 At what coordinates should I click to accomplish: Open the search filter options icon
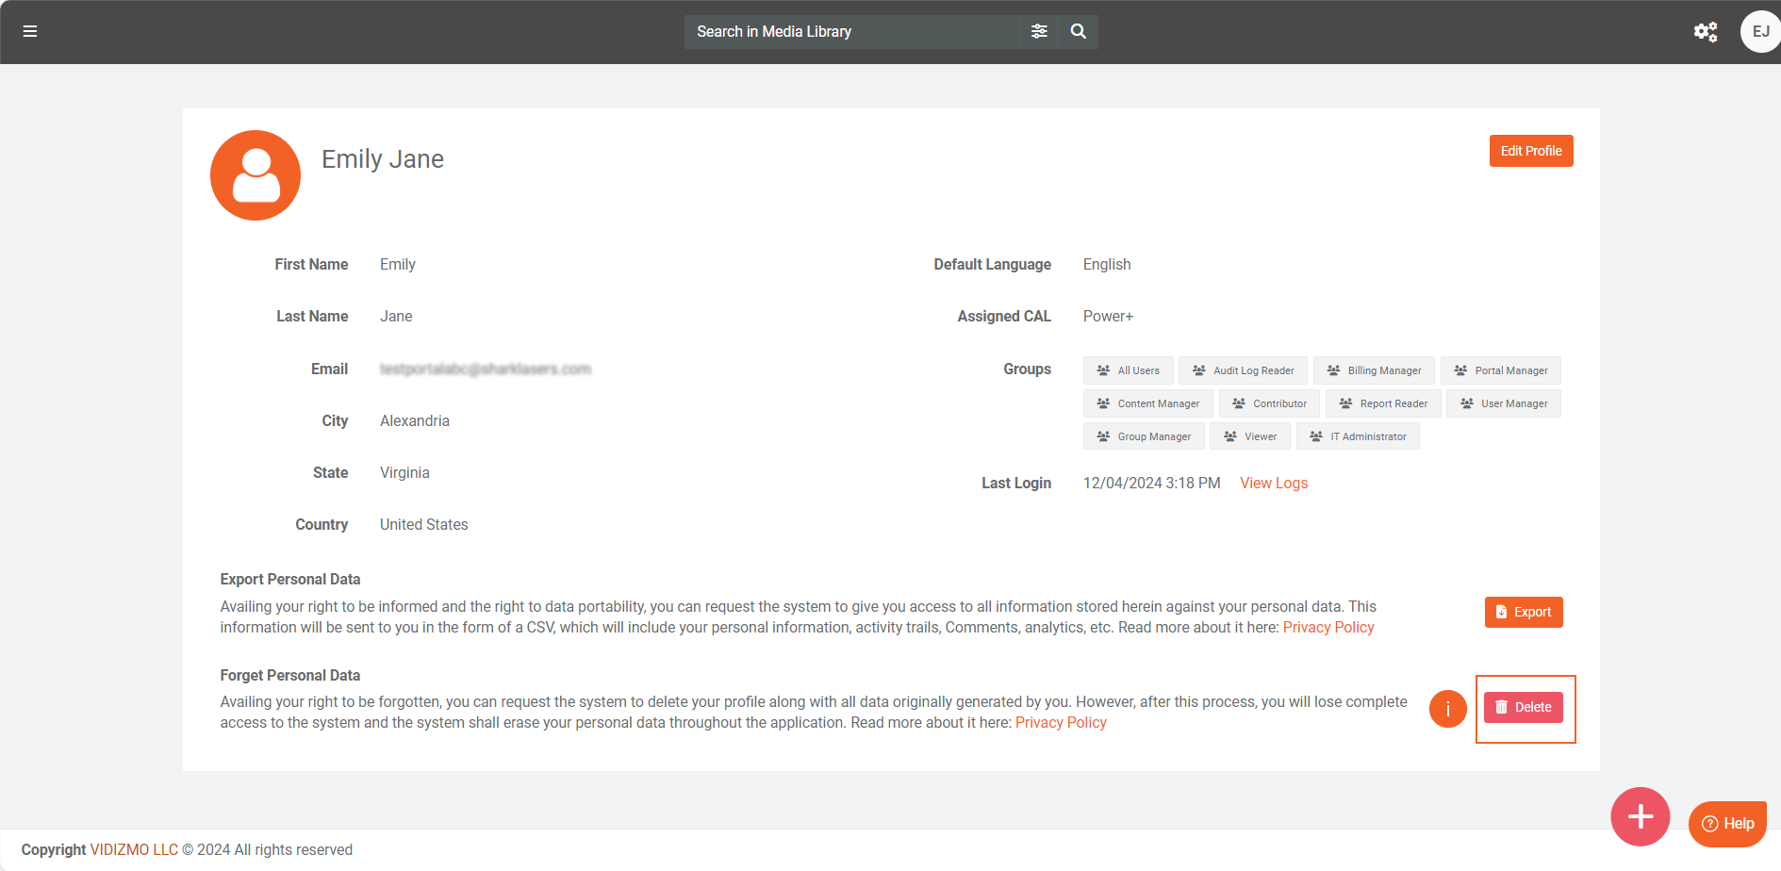coord(1039,31)
